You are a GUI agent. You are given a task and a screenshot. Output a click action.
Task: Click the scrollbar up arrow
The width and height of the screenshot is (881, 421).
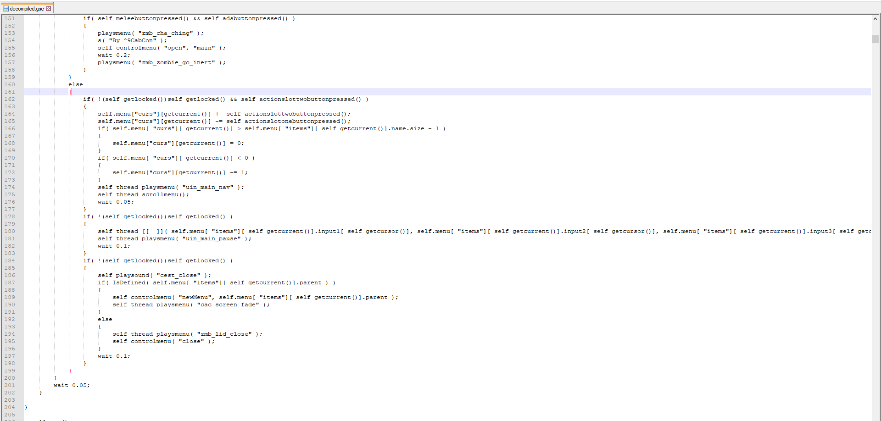[x=875, y=19]
